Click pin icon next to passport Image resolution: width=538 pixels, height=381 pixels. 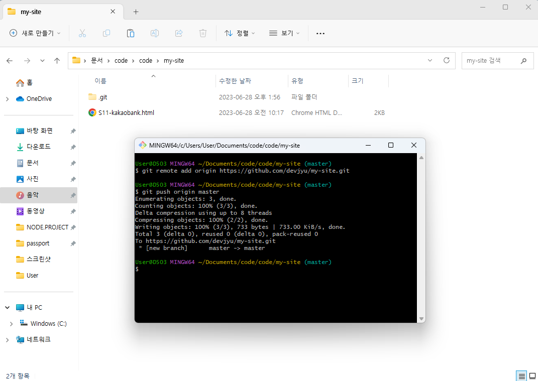tap(73, 243)
